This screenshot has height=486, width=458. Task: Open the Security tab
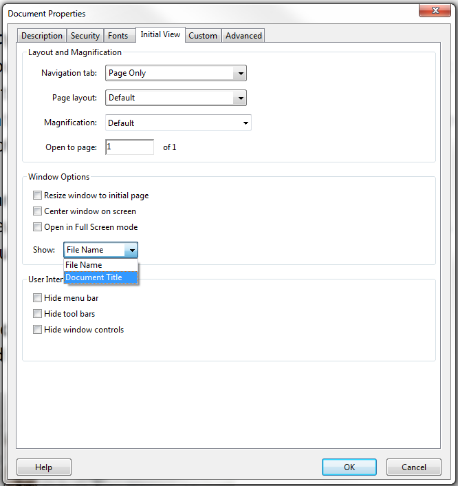(85, 36)
